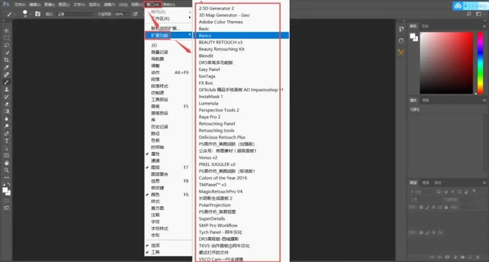Open the 滤镜(T) menu
Image resolution: width=489 pixels, height=262 pixels.
(109, 5)
